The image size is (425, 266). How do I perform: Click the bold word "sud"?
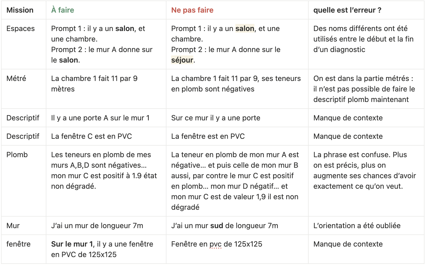point(216,226)
